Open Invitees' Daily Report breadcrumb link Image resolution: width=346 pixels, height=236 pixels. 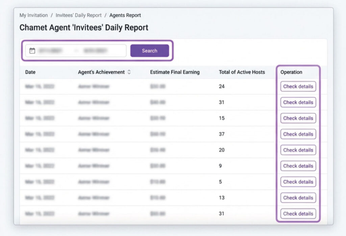coord(78,15)
